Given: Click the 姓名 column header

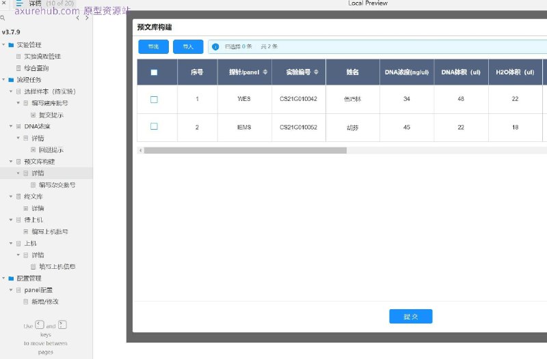Looking at the screenshot, I should tap(352, 72).
